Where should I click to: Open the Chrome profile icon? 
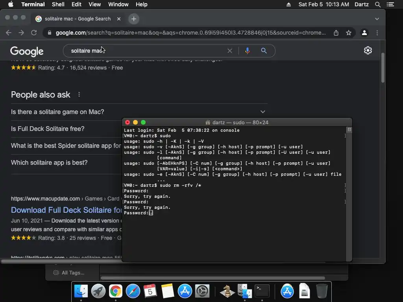[364, 33]
